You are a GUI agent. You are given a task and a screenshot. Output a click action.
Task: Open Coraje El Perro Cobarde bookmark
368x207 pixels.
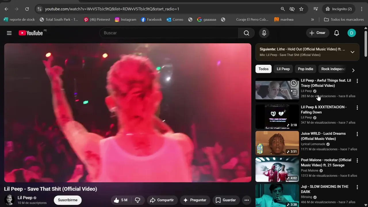[x=252, y=20]
